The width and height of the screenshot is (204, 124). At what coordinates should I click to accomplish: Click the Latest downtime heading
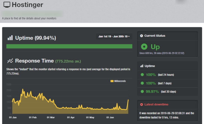[x=156, y=104]
